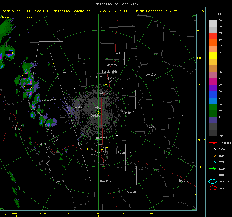Click the RockyMH label
Image resolution: width=232 pixels, height=217 pixels.
[x=68, y=72]
